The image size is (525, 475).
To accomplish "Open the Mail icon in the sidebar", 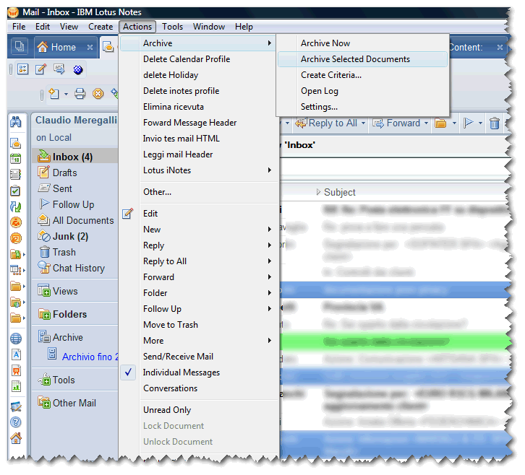I will click(x=15, y=143).
